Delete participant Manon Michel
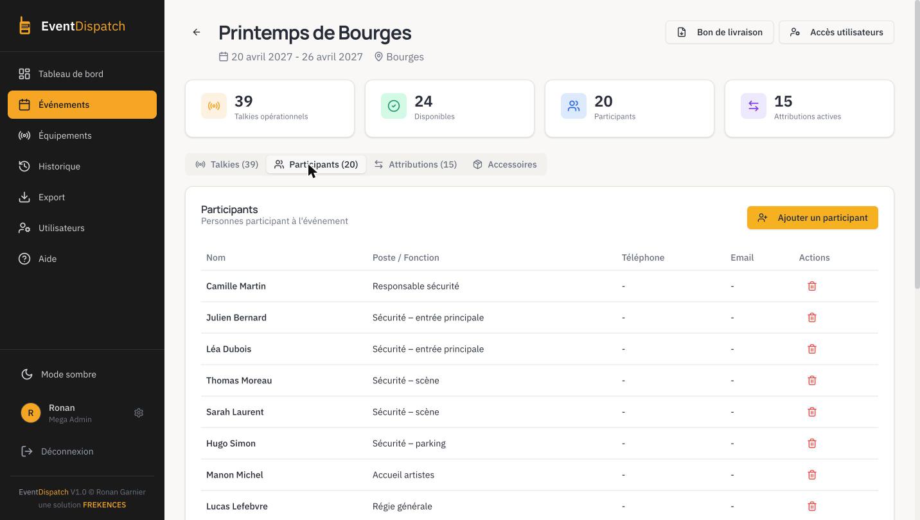Viewport: 920px width, 520px height. tap(812, 475)
